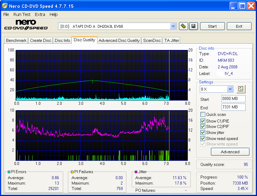Viewport: 257px width, 196px height.
Task: Click the save results floppy disk icon
Action: (193, 26)
